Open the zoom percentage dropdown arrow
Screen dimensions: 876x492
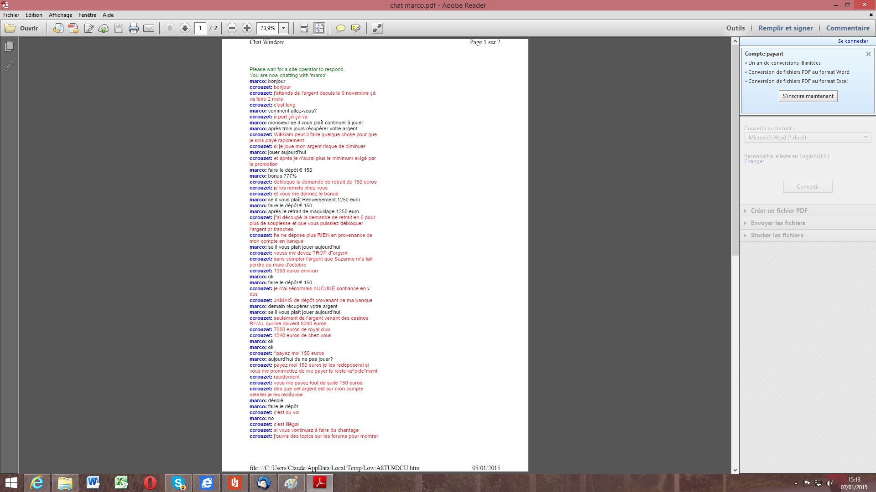pos(283,28)
